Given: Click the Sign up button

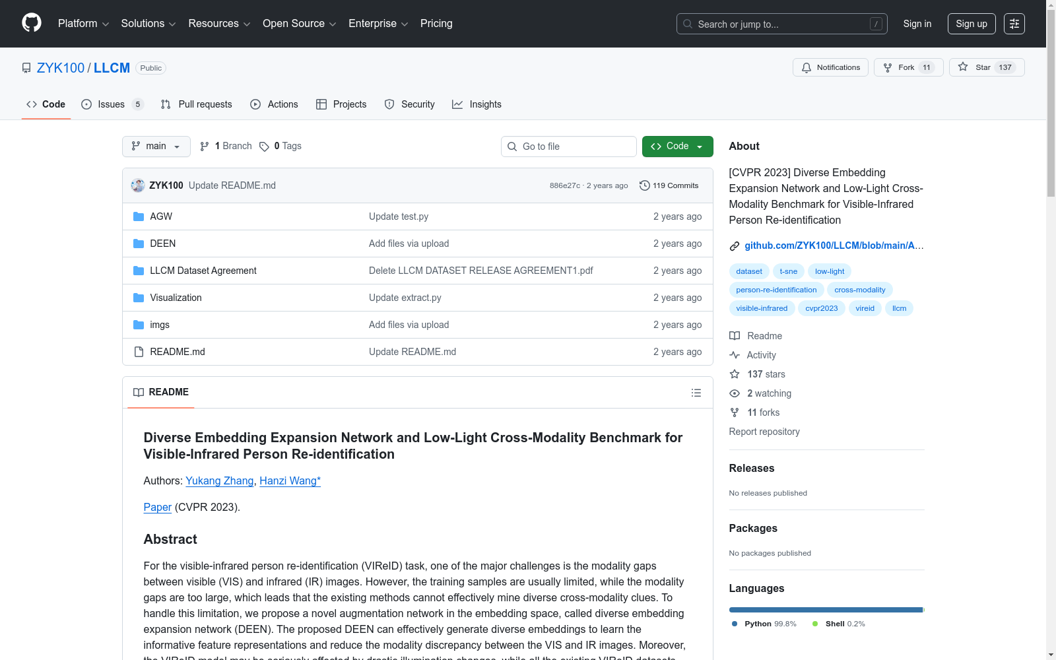Looking at the screenshot, I should pos(972,24).
